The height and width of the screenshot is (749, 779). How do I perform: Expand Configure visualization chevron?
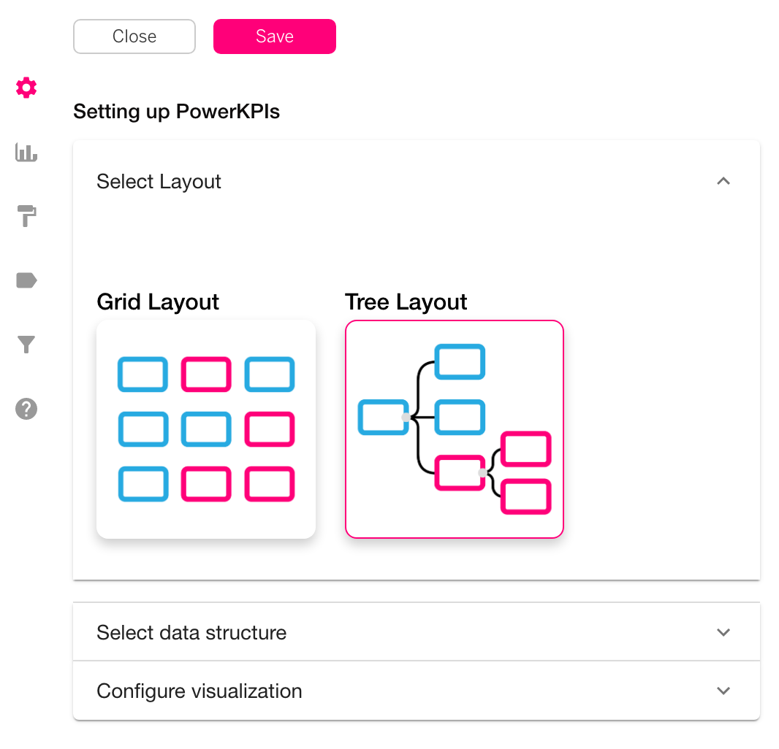pos(723,691)
